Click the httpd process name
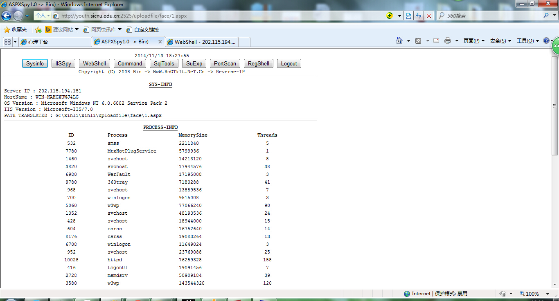 pos(115,260)
